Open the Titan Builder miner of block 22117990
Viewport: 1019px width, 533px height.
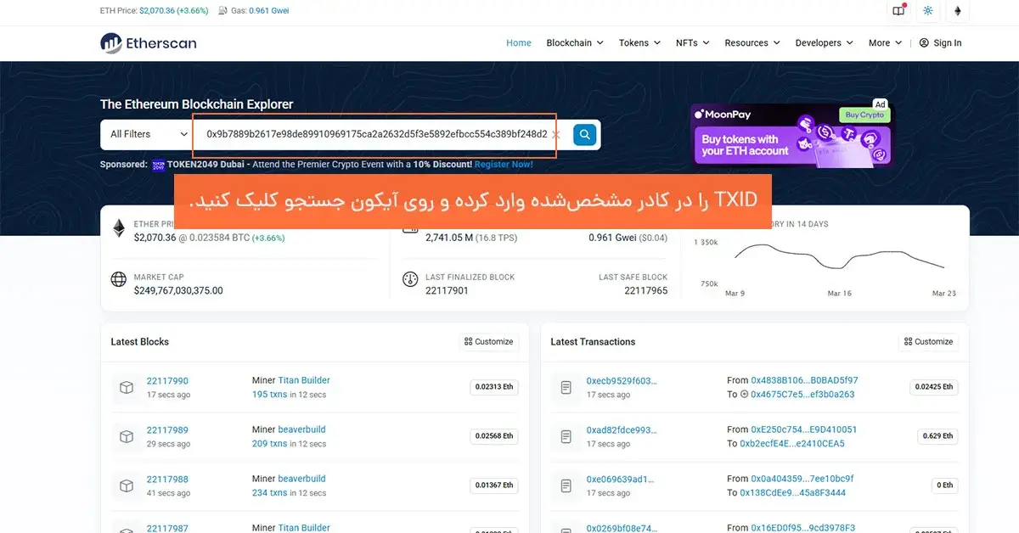(x=304, y=380)
